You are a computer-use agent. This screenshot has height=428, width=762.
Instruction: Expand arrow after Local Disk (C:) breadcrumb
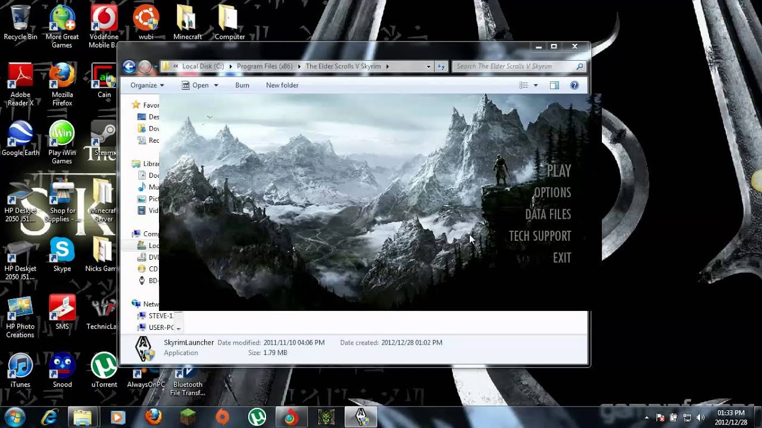coord(230,67)
